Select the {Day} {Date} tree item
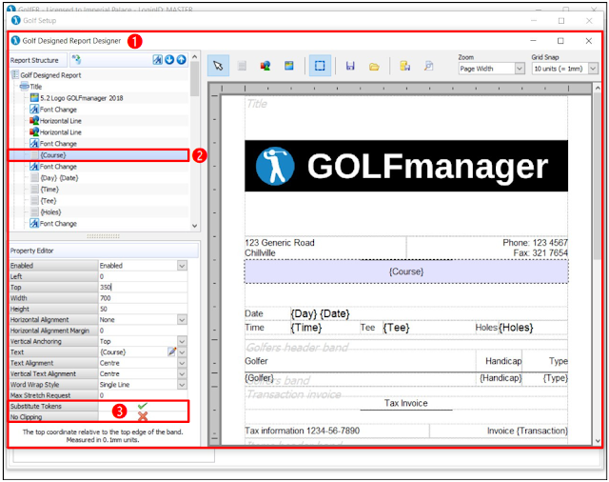 click(59, 178)
